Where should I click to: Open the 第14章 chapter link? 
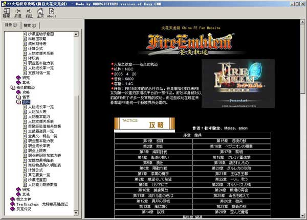[x=153, y=212]
